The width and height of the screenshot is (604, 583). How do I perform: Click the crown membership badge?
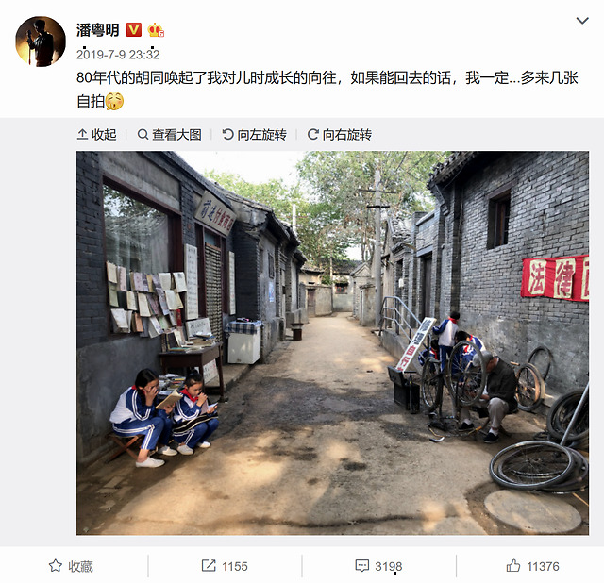click(156, 30)
